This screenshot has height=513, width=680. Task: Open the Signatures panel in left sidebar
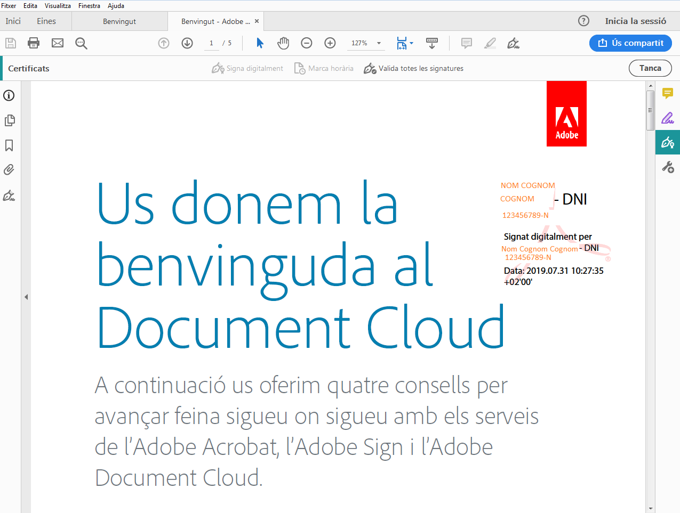point(9,196)
